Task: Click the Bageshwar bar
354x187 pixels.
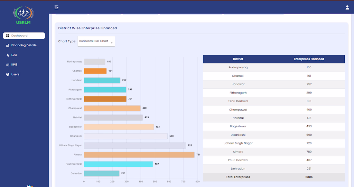Action: [119, 127]
